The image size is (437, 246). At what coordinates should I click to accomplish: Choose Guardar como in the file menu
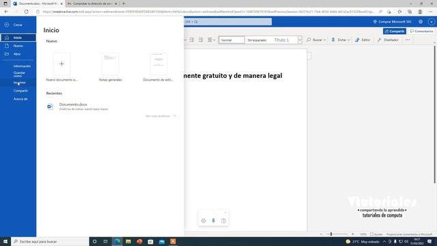pyautogui.click(x=19, y=74)
